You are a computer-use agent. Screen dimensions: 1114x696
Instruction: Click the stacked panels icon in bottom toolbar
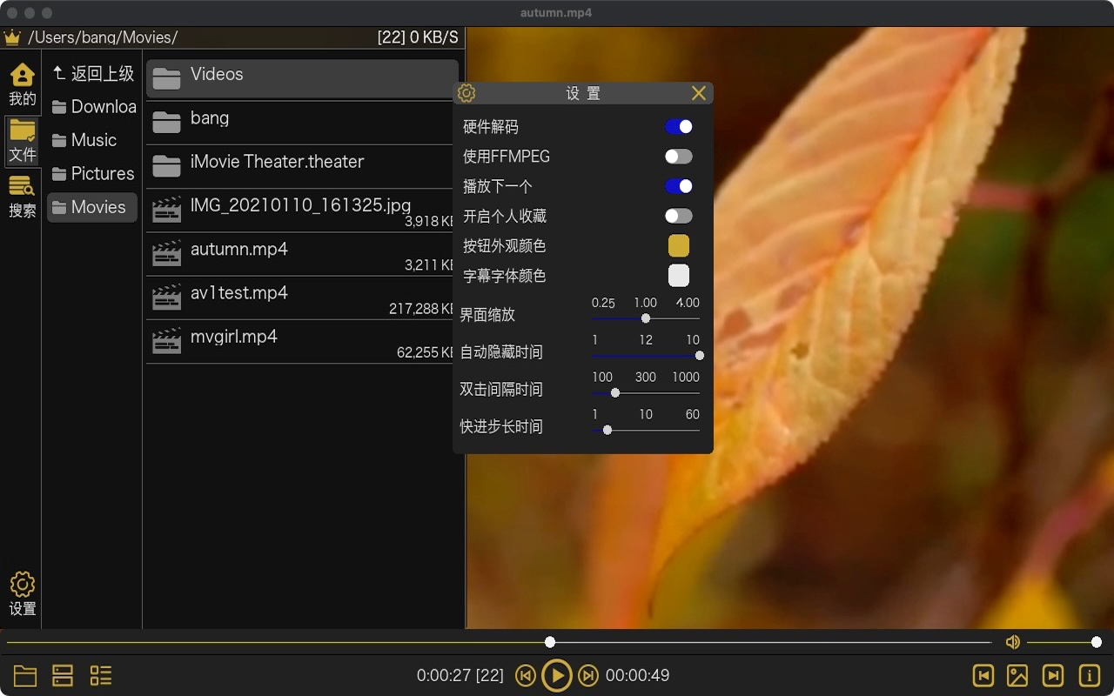pos(63,676)
